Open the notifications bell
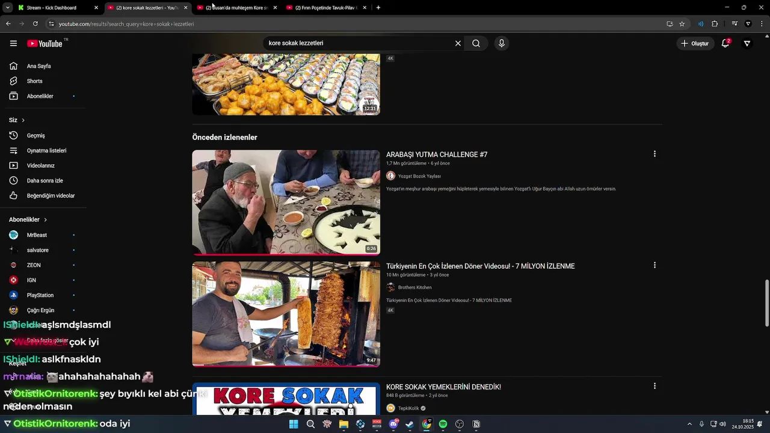The width and height of the screenshot is (770, 433). click(725, 43)
